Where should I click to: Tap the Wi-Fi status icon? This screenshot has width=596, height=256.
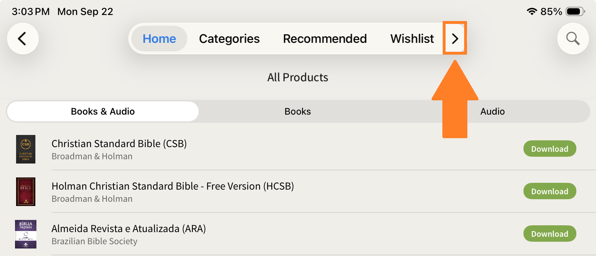coord(532,11)
